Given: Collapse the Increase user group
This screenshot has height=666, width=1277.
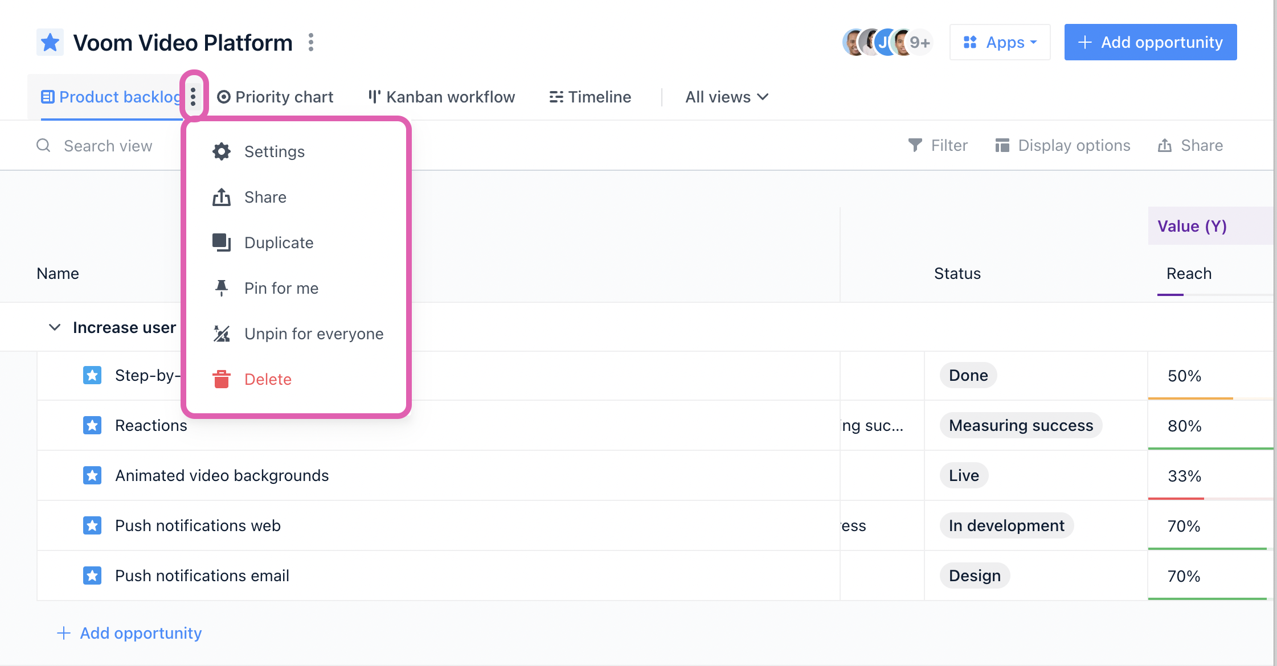Looking at the screenshot, I should coord(55,327).
